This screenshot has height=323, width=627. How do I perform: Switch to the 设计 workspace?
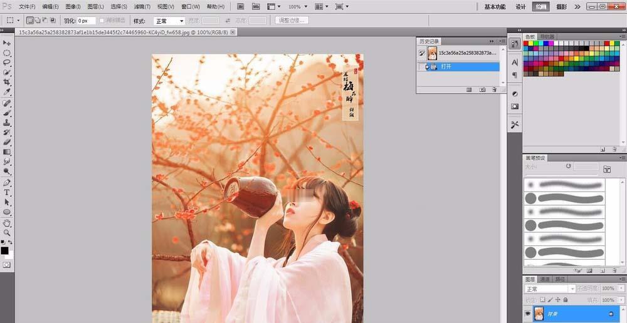(x=520, y=6)
